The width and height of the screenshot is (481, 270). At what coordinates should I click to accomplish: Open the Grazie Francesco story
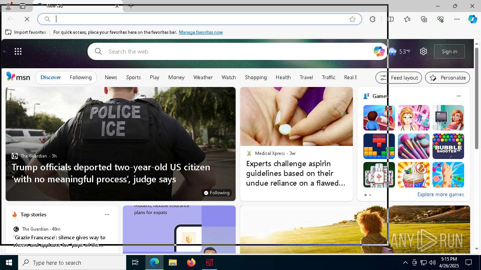(59, 241)
